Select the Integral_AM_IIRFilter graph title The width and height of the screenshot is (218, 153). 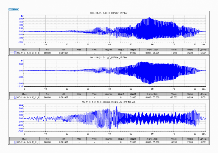tap(109, 102)
